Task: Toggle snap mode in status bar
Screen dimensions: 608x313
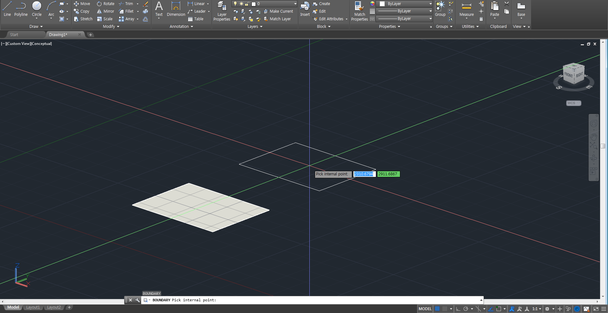Action: click(x=445, y=309)
